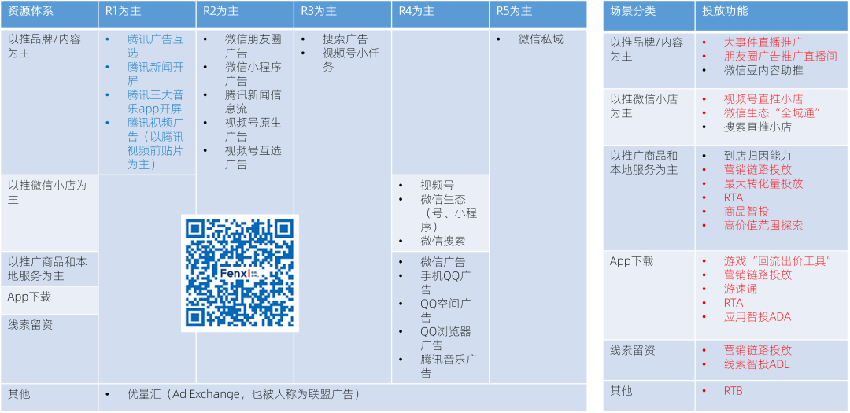
Task: Click the "场景分类" table header
Action: click(632, 11)
